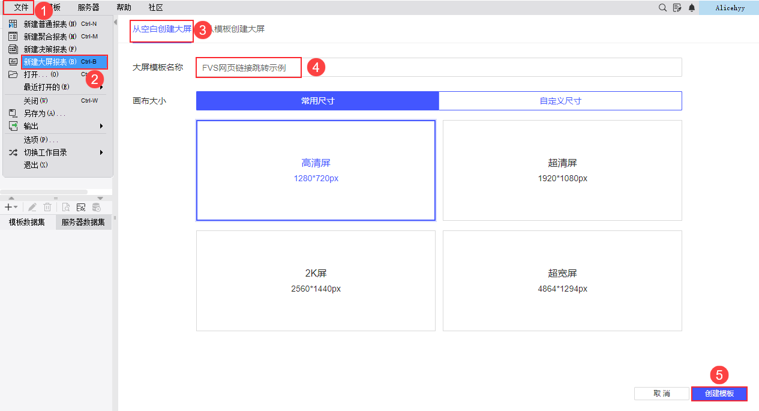Click the 大屏模板名称 input field
Viewport: 759px width, 411px height.
coord(439,67)
